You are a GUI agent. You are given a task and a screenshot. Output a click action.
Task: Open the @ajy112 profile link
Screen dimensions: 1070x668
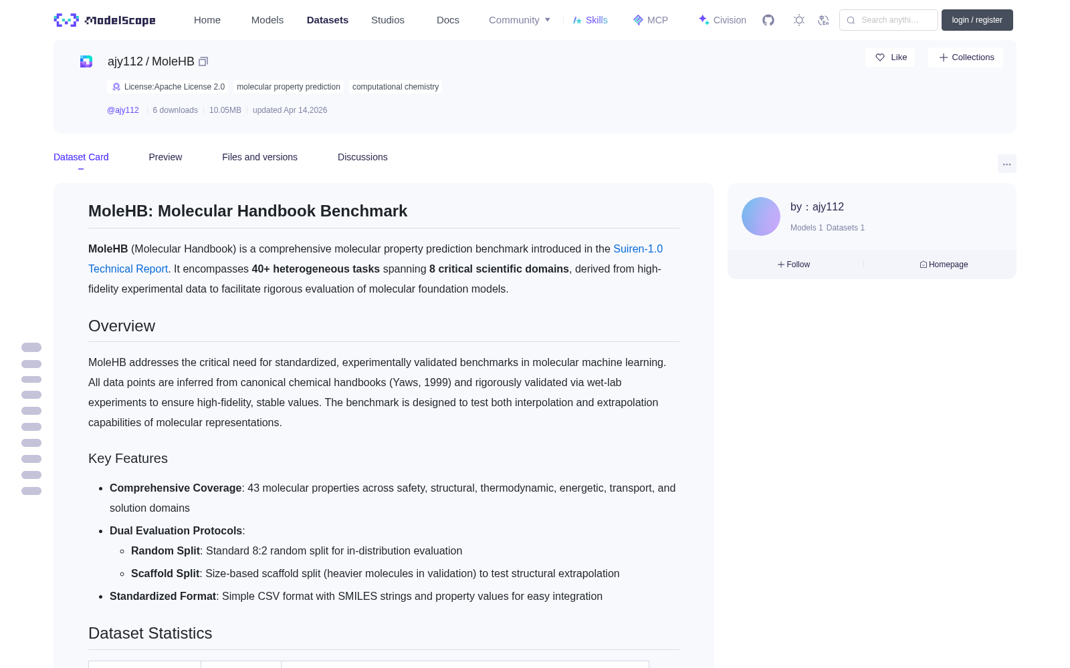click(x=123, y=110)
